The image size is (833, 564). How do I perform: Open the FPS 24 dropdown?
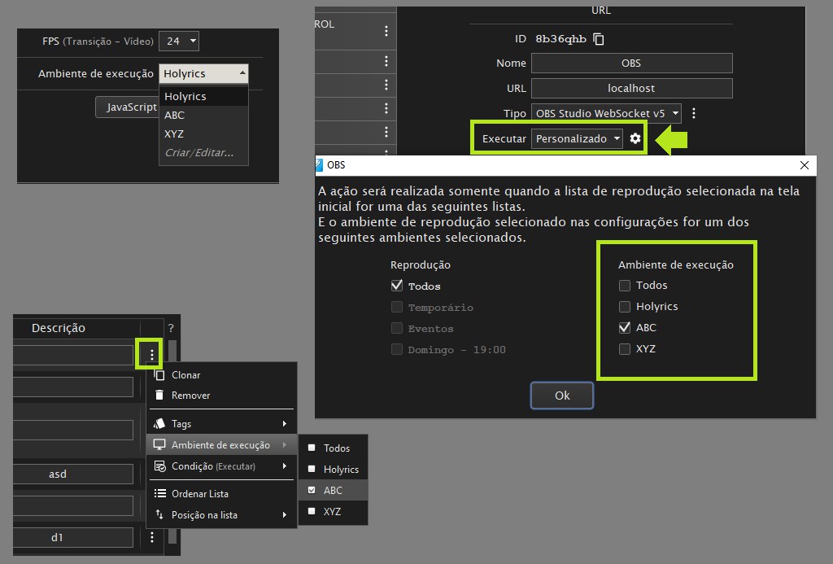click(179, 41)
